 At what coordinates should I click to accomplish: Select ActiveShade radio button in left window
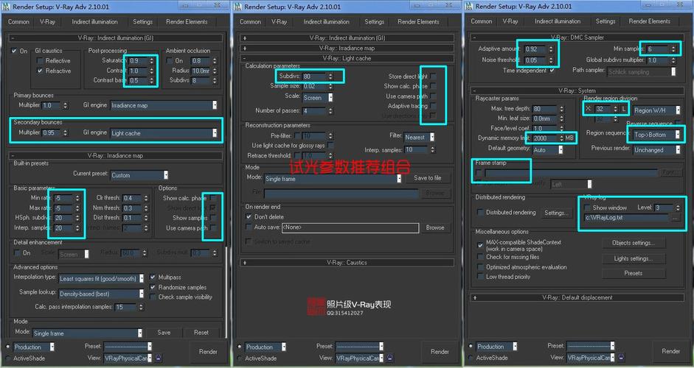pyautogui.click(x=8, y=358)
